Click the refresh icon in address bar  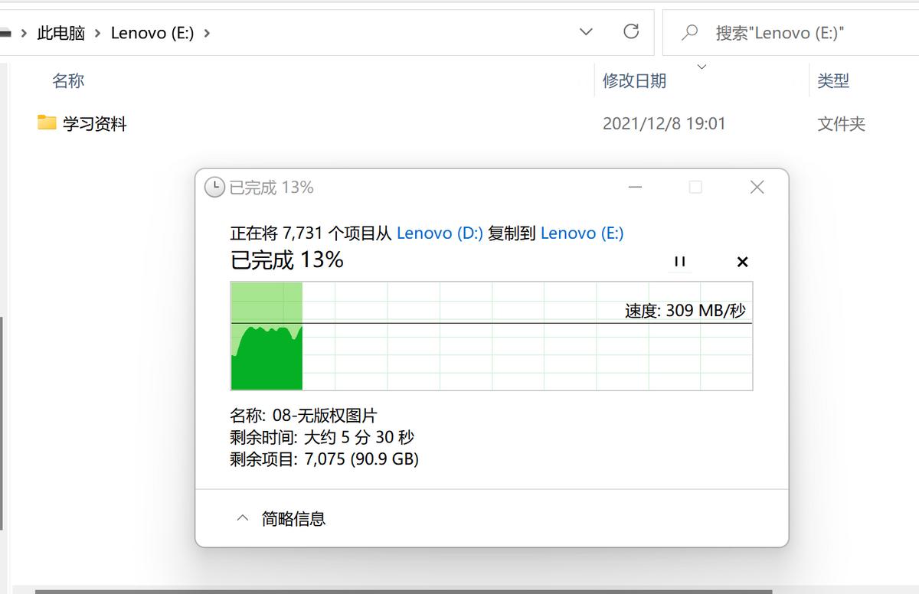click(630, 32)
